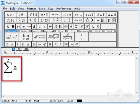This screenshot has width=140, height=104.
Task: Open the integral templates palette
Action: click(x=56, y=20)
